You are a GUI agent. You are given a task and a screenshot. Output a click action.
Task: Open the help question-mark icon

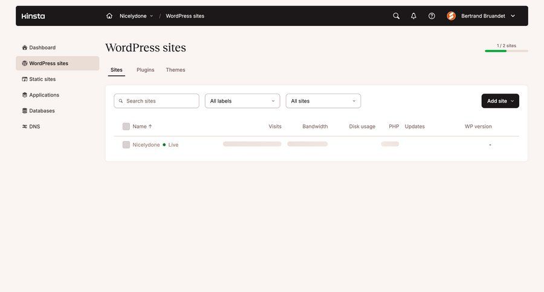432,16
